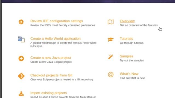175x98 pixels.
Task: Click text 'Find out what is new'
Action: (132, 78)
